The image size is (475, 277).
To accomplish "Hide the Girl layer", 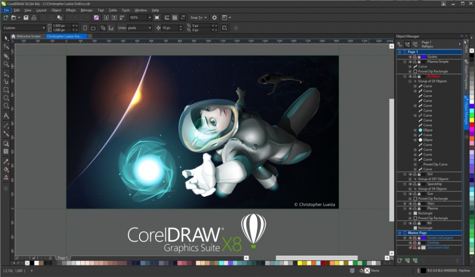I will pos(410,174).
